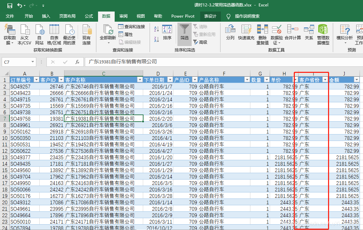Open applied filter dropdown for 客户省份

coord(325,80)
